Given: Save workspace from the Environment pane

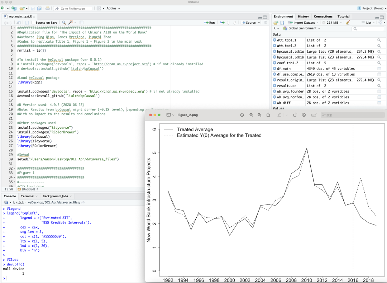Looking at the screenshot, I should pyautogui.click(x=282, y=23).
